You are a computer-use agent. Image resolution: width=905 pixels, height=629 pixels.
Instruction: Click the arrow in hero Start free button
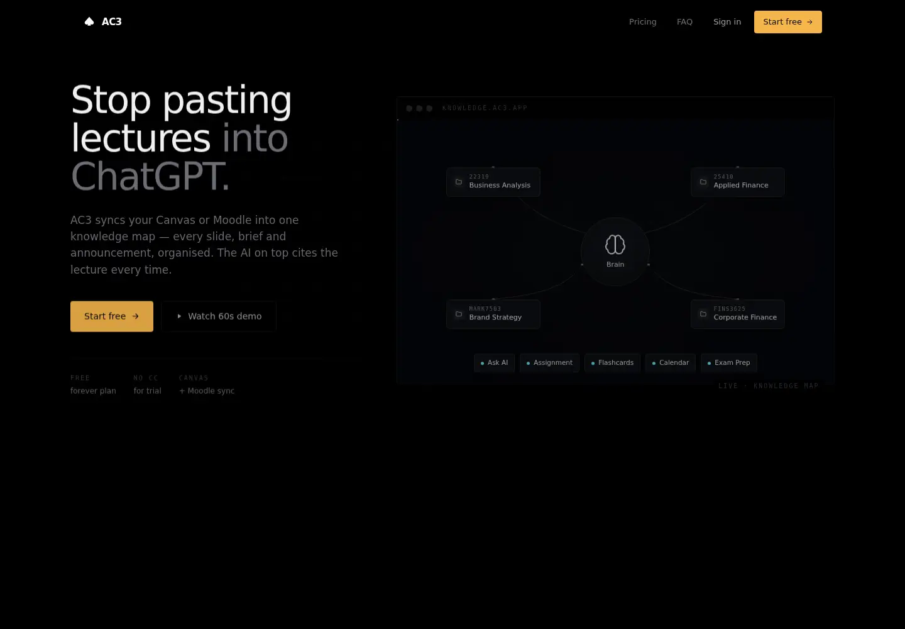tap(135, 316)
